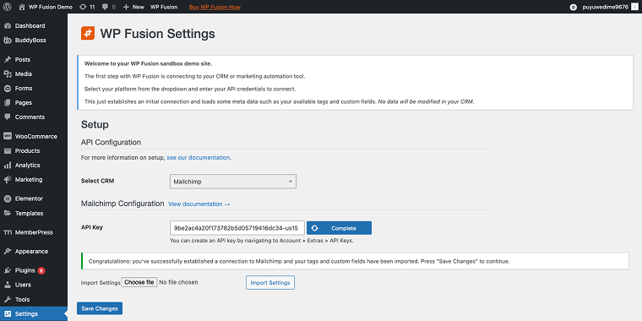
Task: Click the MemberPress sidebar icon
Action: (x=8, y=232)
